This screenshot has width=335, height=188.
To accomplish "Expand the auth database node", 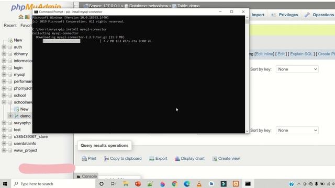I will (4, 47).
